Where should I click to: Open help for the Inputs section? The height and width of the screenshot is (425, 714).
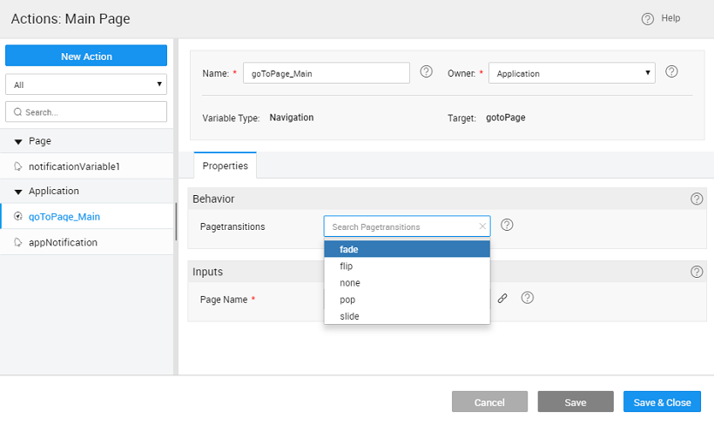[697, 272]
